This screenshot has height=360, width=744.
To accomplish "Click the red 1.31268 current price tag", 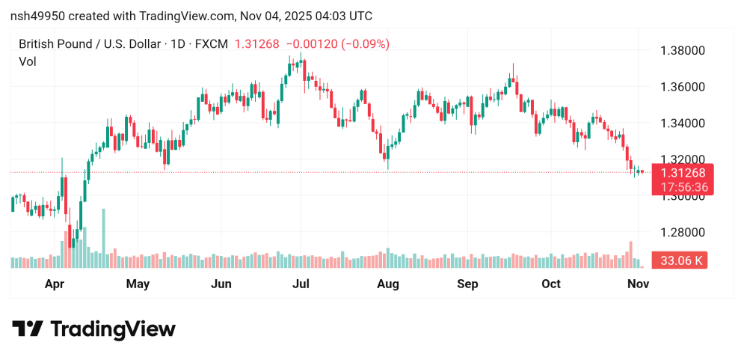I will click(x=683, y=172).
